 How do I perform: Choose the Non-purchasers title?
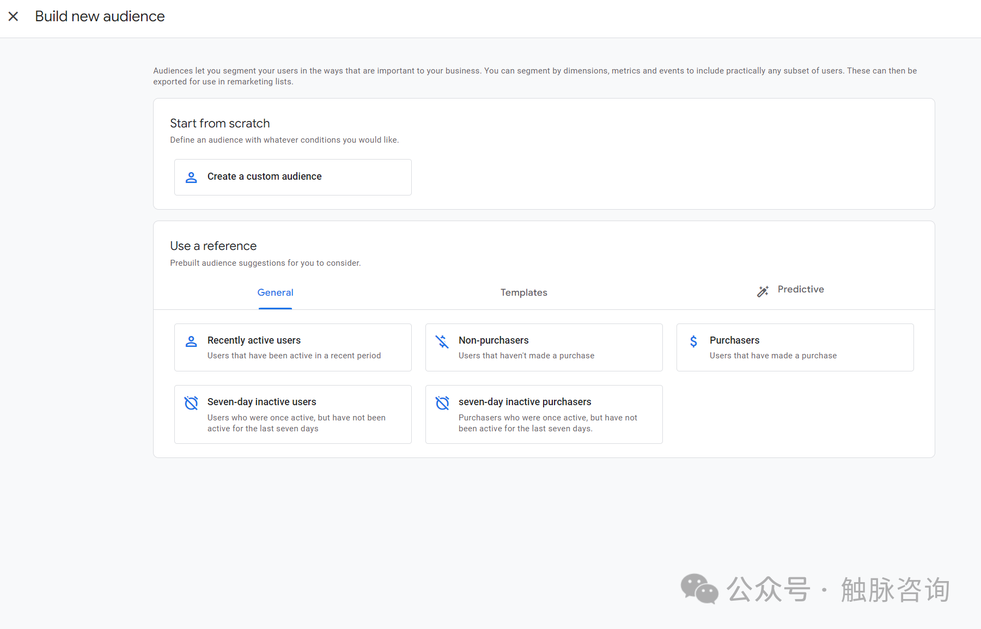pos(493,340)
